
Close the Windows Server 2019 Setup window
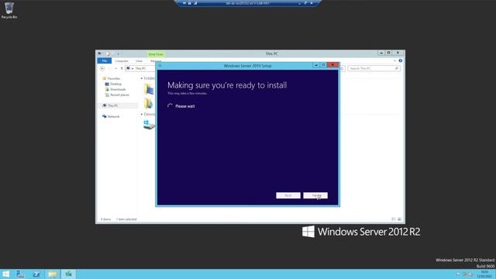[x=332, y=65]
